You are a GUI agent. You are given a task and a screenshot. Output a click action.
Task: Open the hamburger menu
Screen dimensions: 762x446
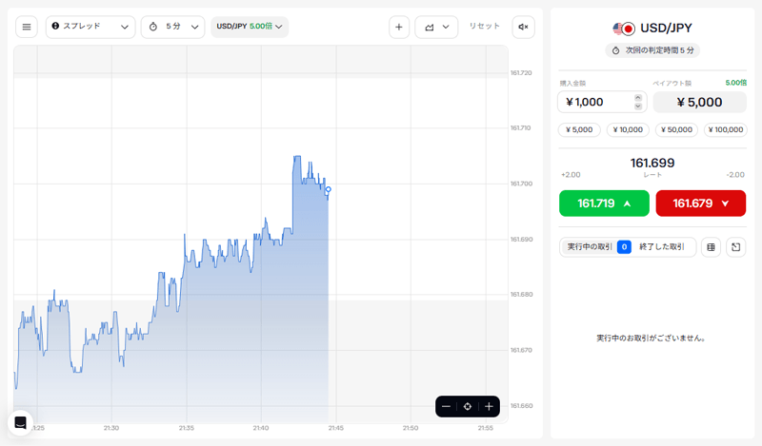coord(27,27)
